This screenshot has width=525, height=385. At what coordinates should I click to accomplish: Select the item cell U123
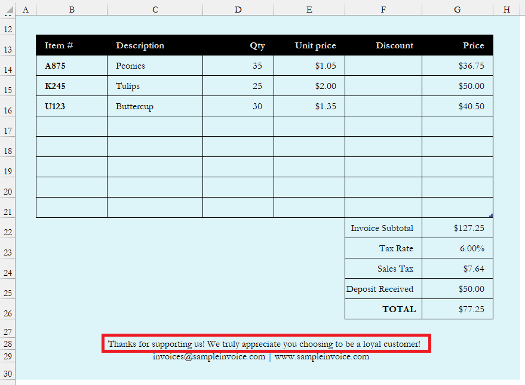pos(72,106)
